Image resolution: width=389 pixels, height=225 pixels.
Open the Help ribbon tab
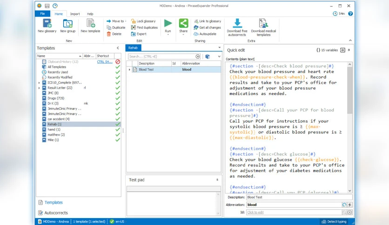[90, 14]
